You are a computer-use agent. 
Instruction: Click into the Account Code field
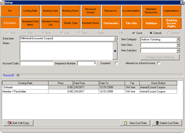[x=36, y=63]
